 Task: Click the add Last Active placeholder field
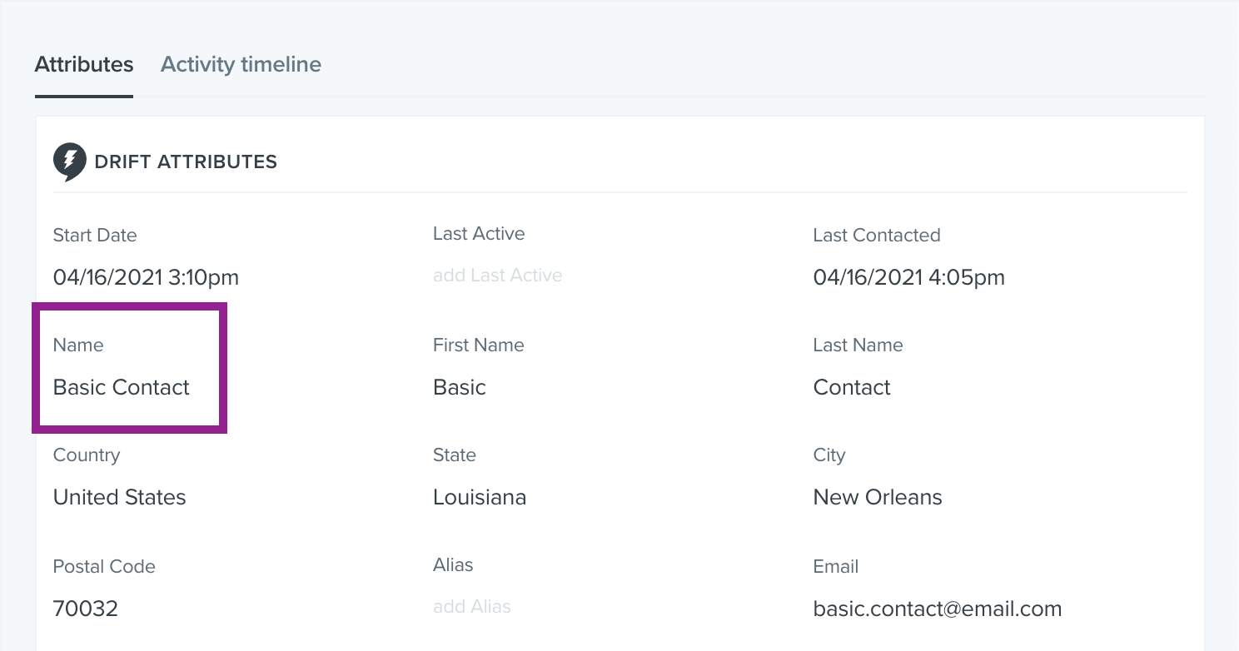[497, 276]
